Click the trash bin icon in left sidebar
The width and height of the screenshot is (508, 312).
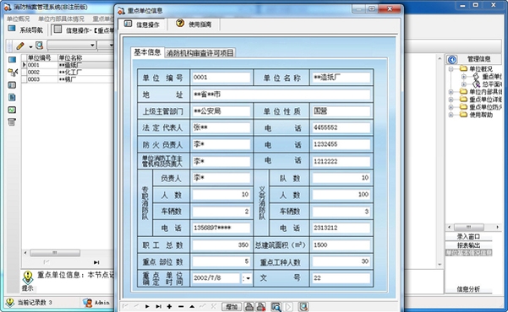click(12, 122)
